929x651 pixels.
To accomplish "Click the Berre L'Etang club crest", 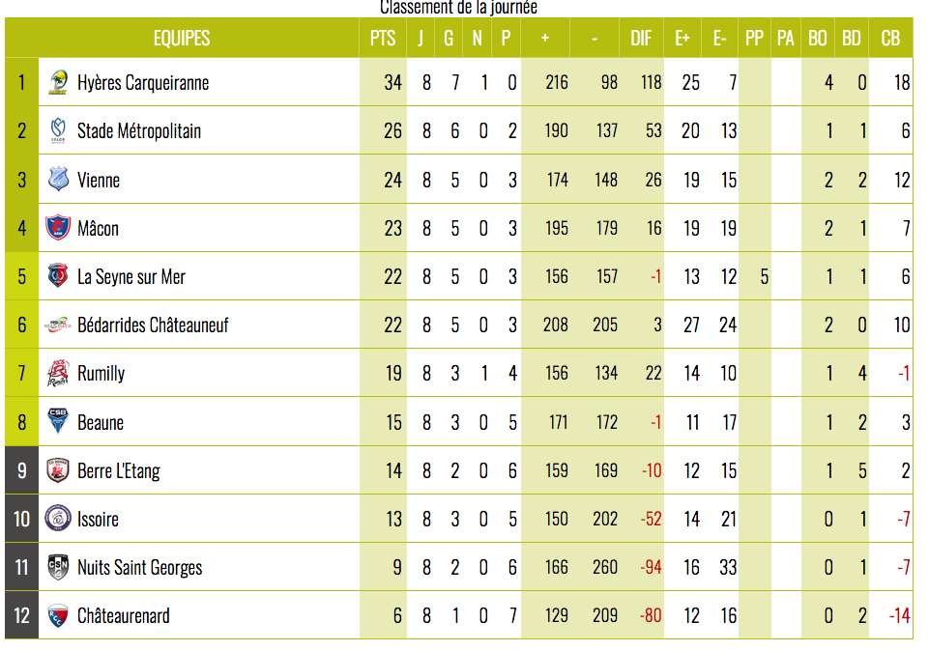I will (58, 470).
